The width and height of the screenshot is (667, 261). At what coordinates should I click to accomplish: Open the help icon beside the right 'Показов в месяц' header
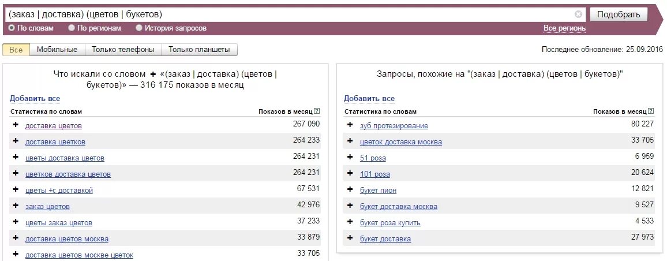pos(651,111)
